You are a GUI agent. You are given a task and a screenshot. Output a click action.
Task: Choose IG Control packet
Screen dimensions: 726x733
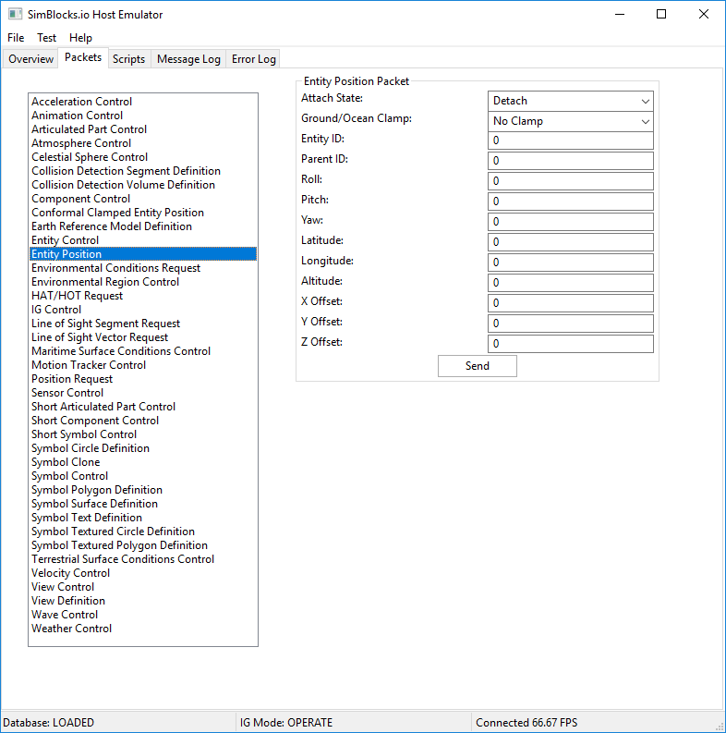(143, 310)
